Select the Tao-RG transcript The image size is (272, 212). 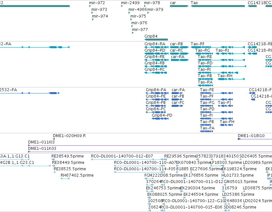pos(204,54)
